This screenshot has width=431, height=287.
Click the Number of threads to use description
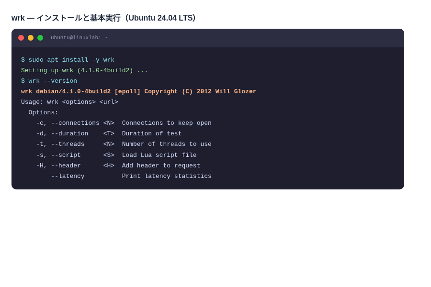coord(167,144)
